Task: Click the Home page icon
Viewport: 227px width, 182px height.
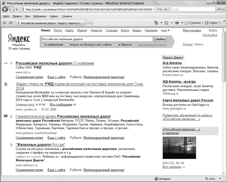Action: [156, 22]
